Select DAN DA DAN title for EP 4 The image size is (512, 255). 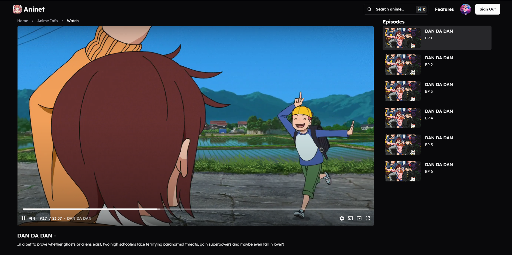pos(439,111)
